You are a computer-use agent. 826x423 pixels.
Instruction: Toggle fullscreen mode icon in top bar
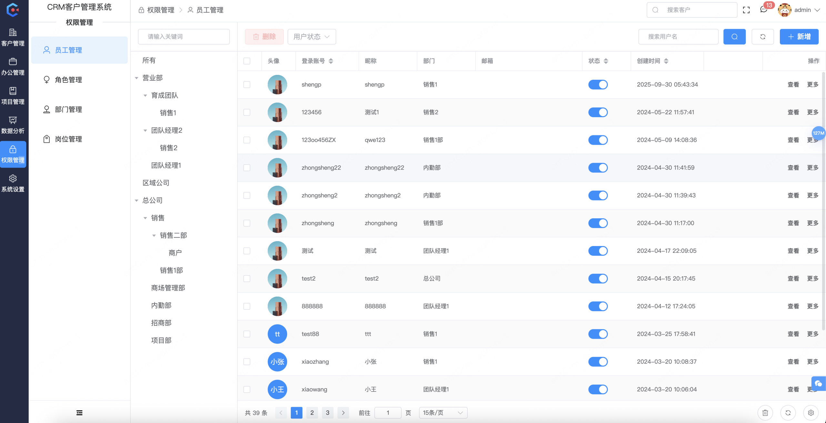click(746, 10)
